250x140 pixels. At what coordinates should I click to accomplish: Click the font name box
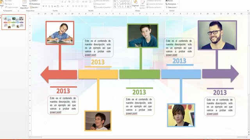pos(48,2)
